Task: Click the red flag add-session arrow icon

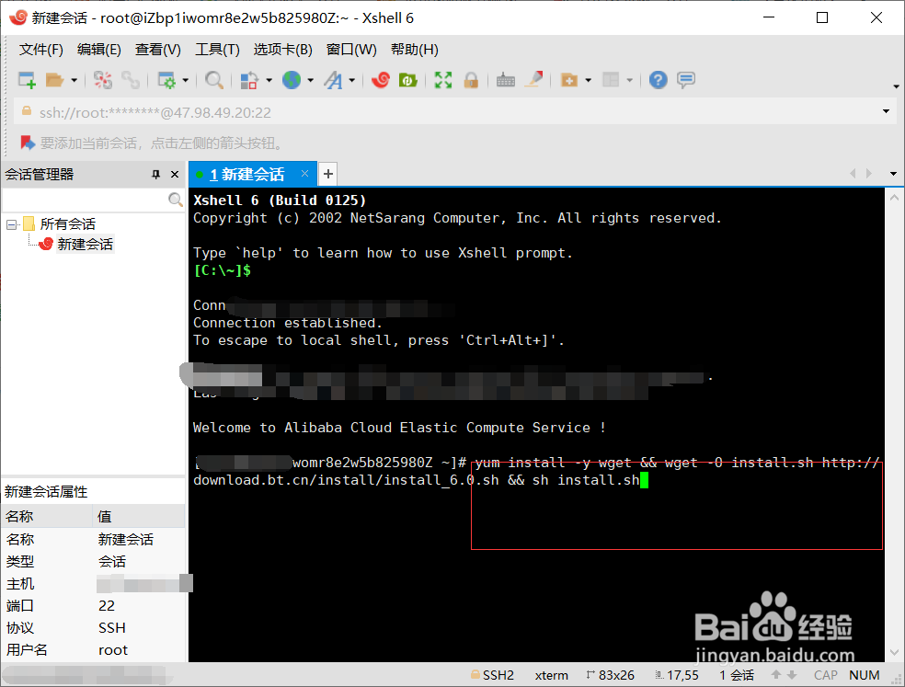Action: coord(28,143)
